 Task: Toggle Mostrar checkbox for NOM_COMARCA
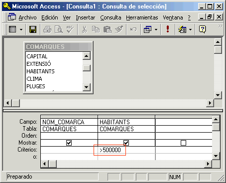coord(69,143)
